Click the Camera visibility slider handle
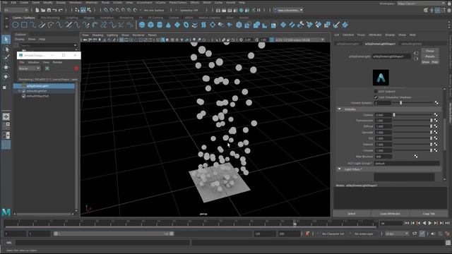 [x=394, y=115]
